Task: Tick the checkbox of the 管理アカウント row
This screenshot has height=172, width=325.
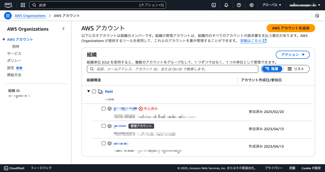Action: [104, 126]
